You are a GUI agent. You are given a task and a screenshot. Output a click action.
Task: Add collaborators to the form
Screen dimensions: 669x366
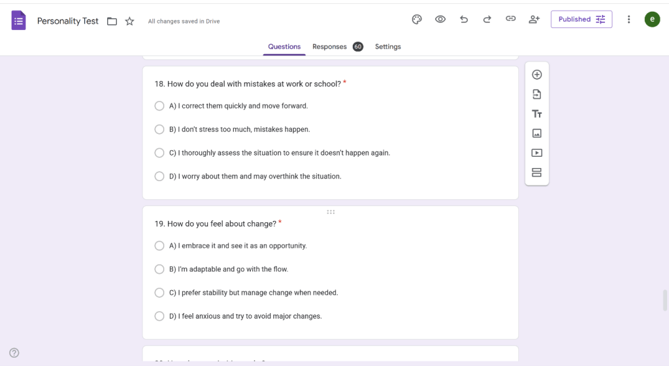tap(534, 20)
